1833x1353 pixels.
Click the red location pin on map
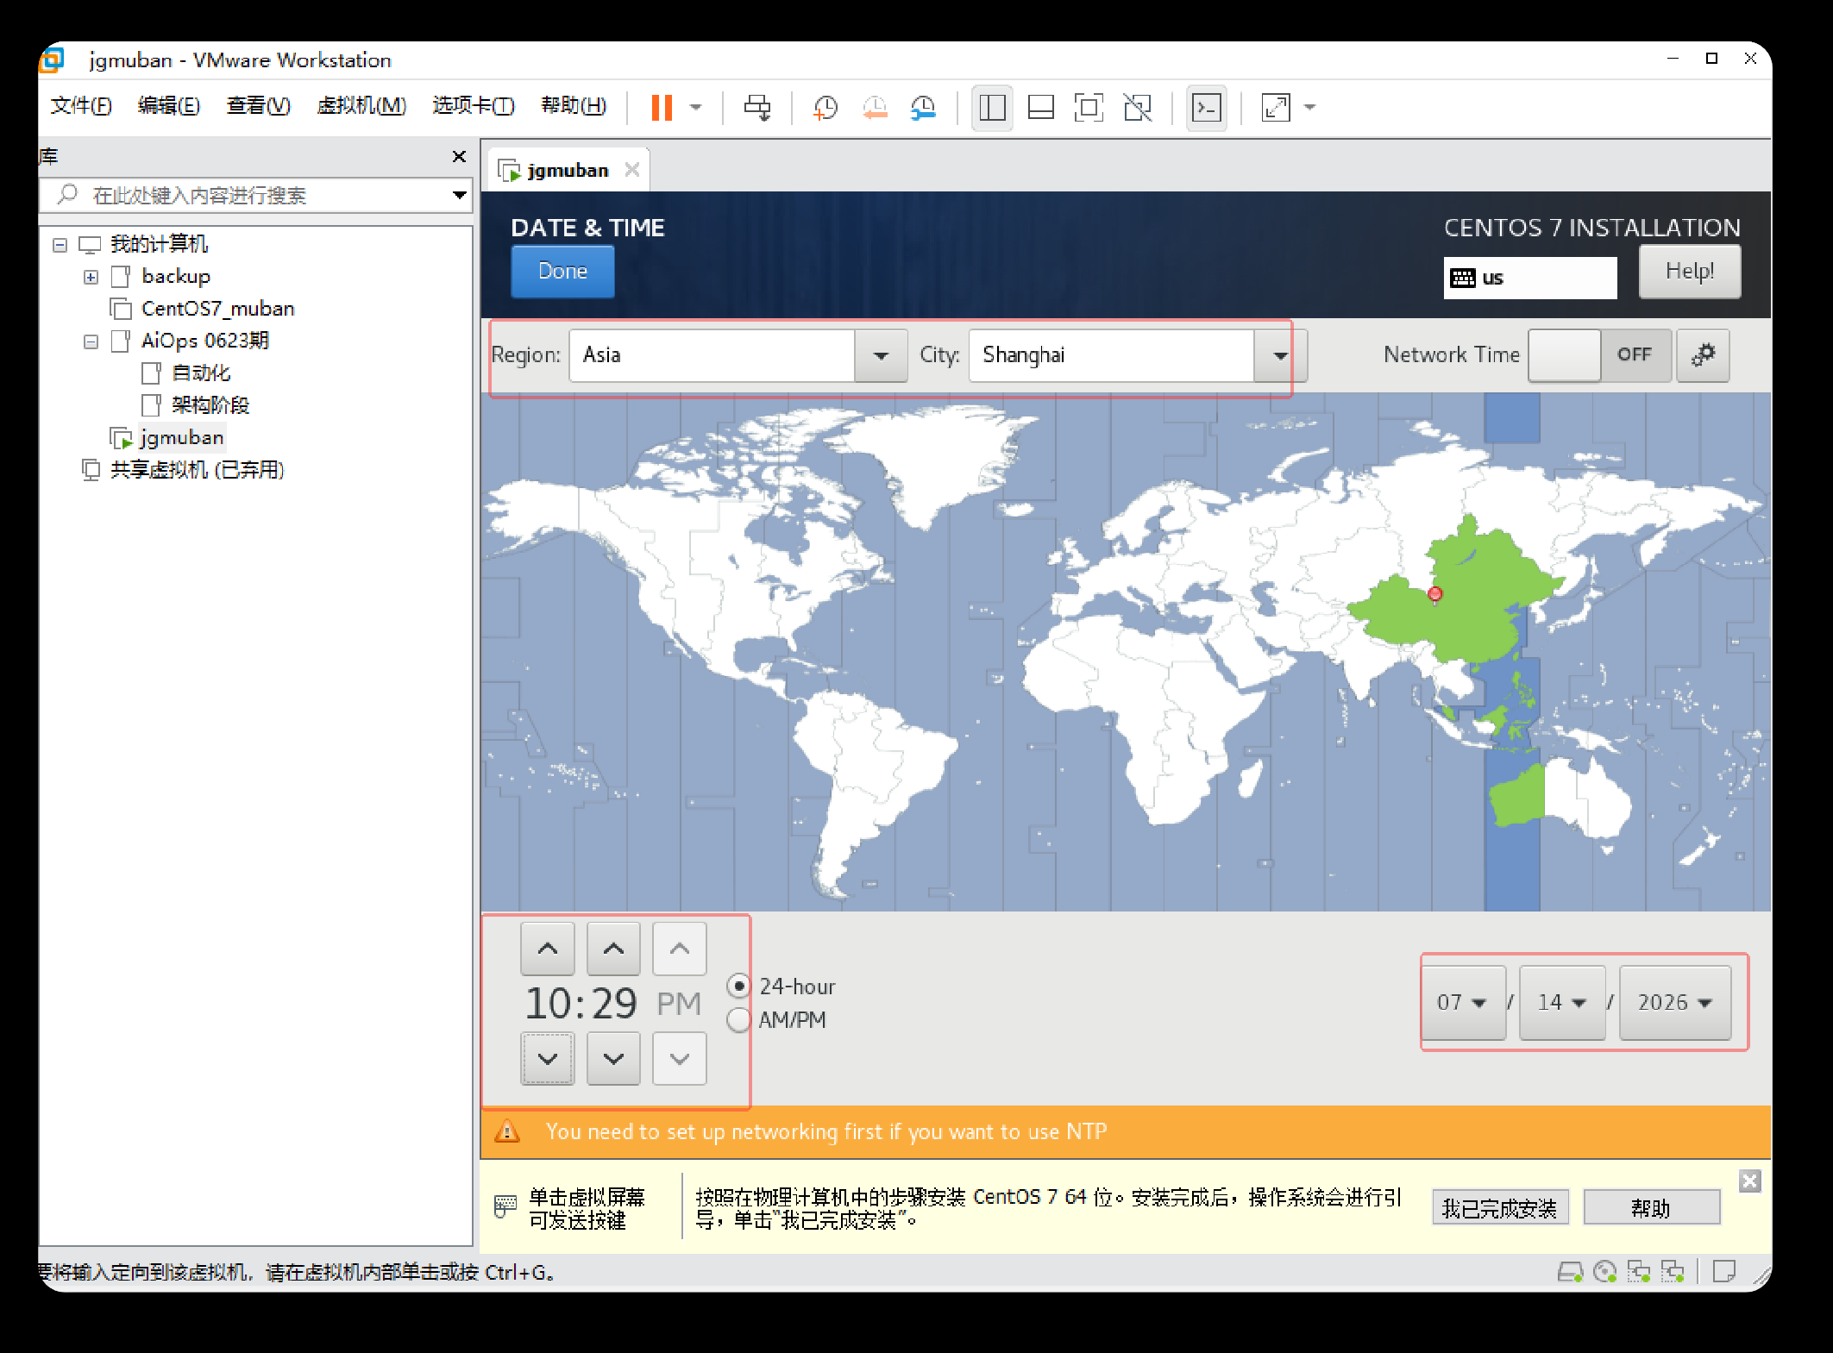tap(1435, 593)
